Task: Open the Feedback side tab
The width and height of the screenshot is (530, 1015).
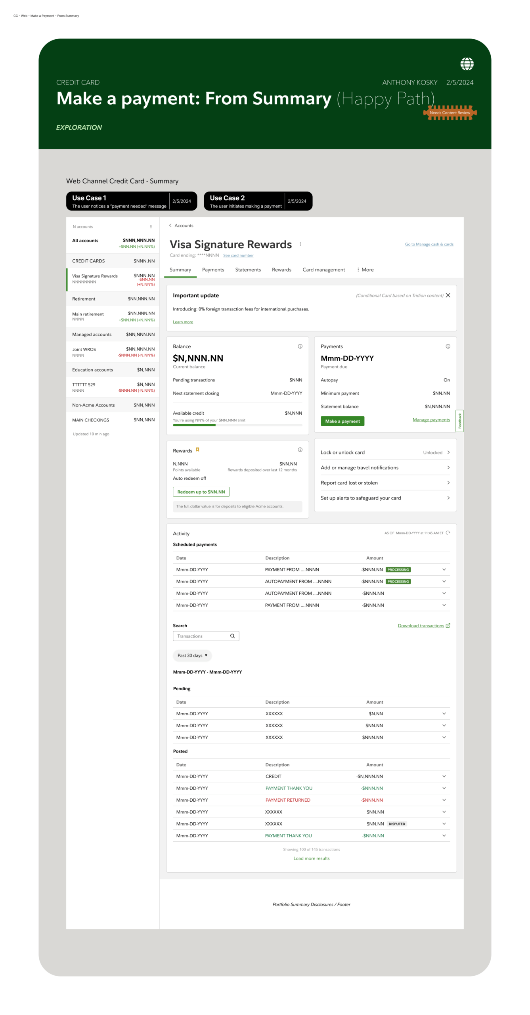Action: (x=459, y=421)
